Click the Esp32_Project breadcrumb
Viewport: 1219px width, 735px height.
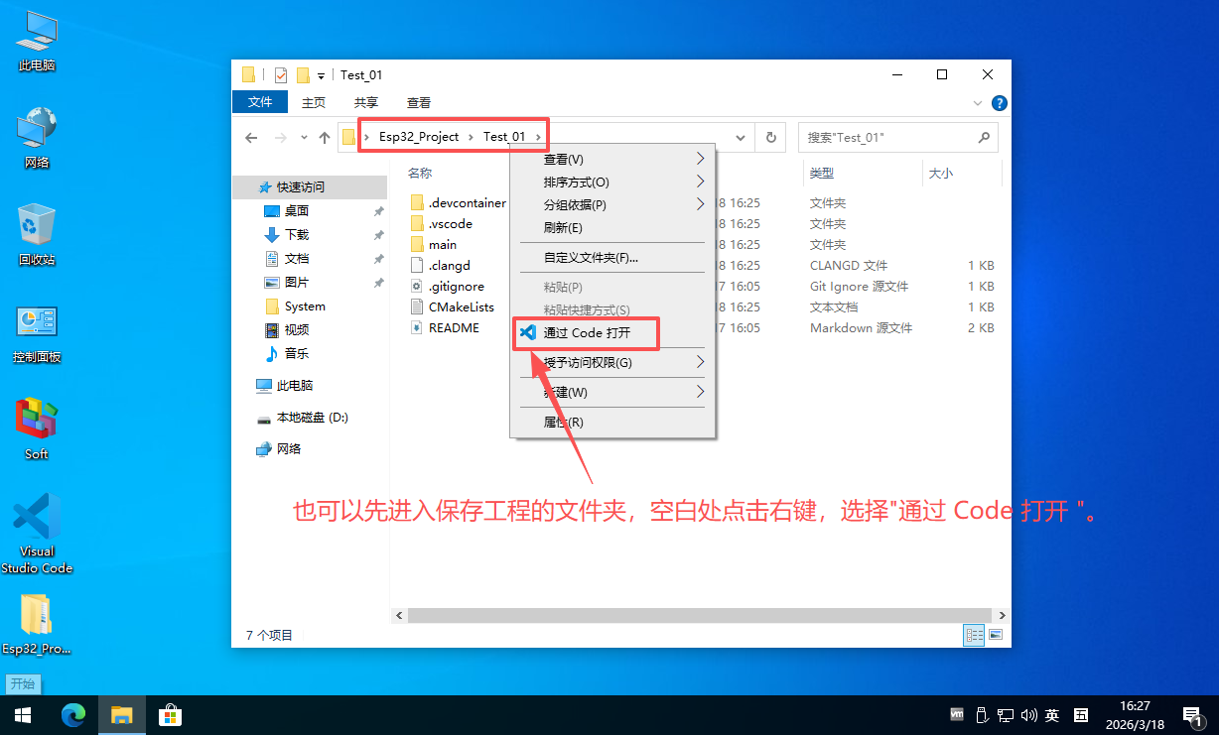point(419,137)
